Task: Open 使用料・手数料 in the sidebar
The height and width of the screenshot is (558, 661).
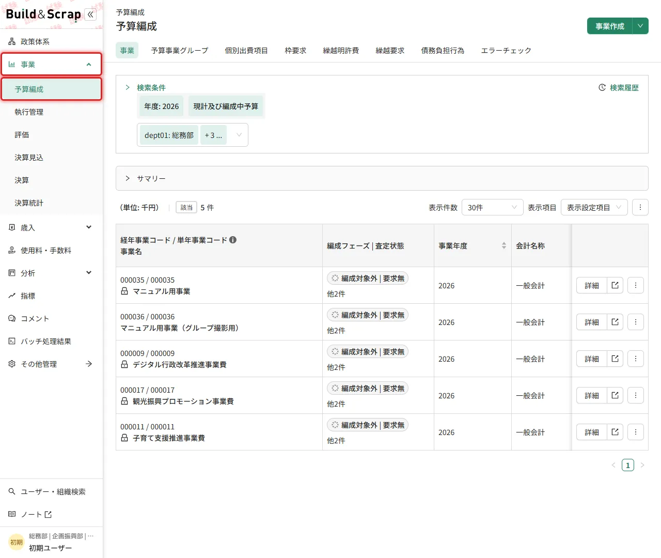Action: (52, 251)
